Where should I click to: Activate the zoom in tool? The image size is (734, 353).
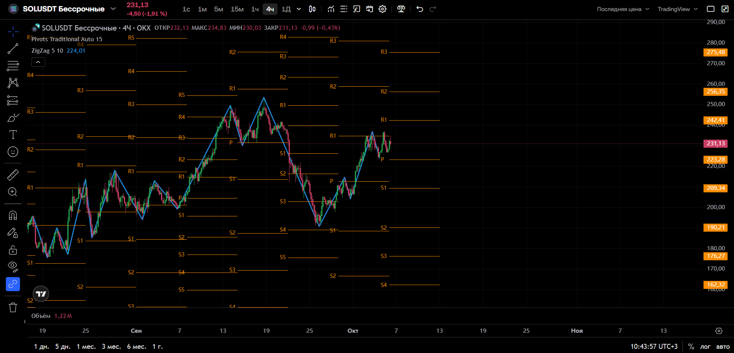[13, 192]
